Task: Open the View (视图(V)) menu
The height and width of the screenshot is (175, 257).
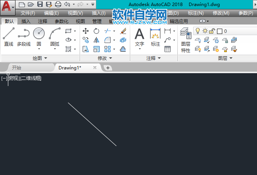Action: tap(75, 13)
